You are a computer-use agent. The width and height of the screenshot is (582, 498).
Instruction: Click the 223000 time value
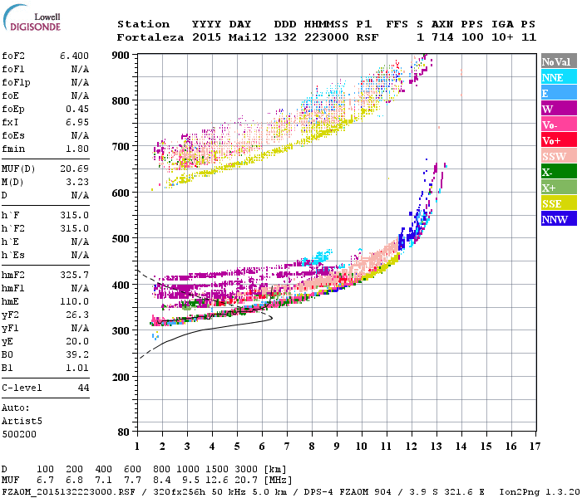coord(327,37)
